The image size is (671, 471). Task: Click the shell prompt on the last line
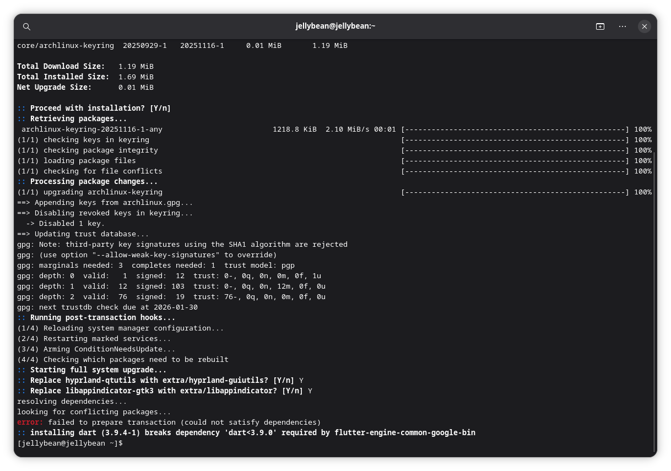coord(69,443)
